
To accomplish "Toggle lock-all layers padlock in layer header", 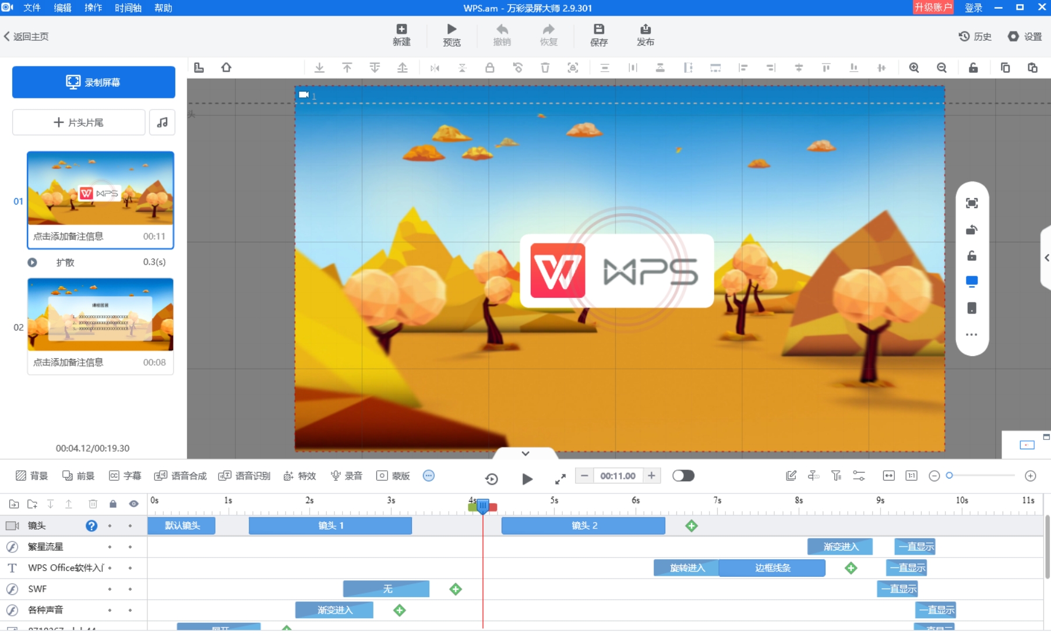I will click(113, 504).
